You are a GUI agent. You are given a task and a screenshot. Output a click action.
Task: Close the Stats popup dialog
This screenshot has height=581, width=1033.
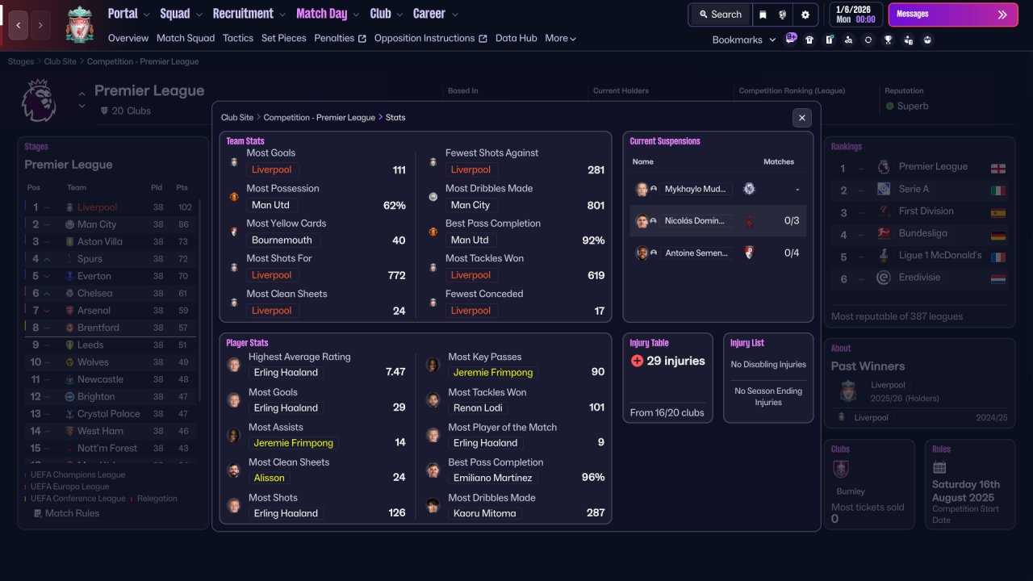801,118
